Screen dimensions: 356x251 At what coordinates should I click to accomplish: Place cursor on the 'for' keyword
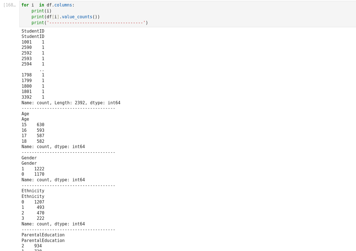coord(25,5)
